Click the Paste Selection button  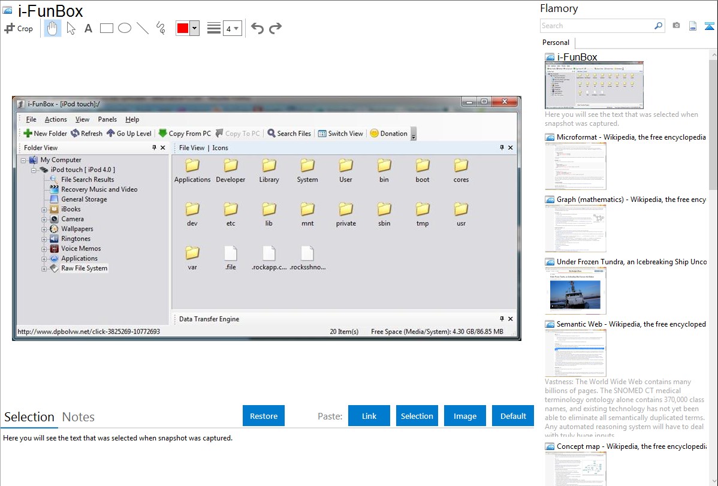pos(417,416)
